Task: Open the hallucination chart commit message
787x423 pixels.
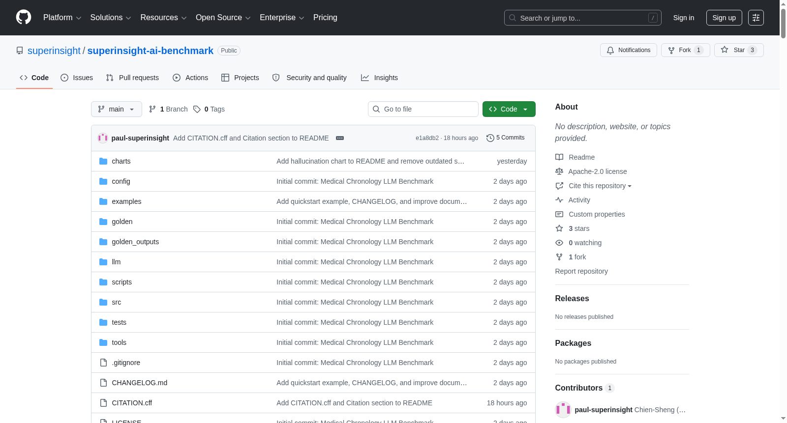Action: pyautogui.click(x=370, y=161)
